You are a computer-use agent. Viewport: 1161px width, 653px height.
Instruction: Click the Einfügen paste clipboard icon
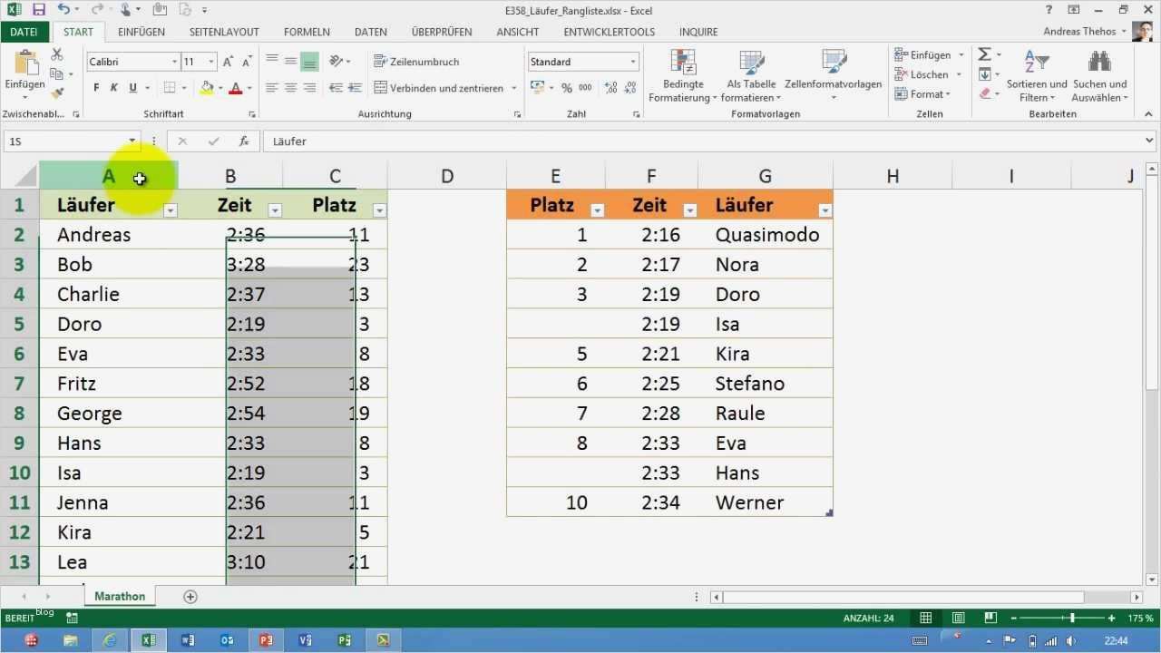pyautogui.click(x=24, y=63)
